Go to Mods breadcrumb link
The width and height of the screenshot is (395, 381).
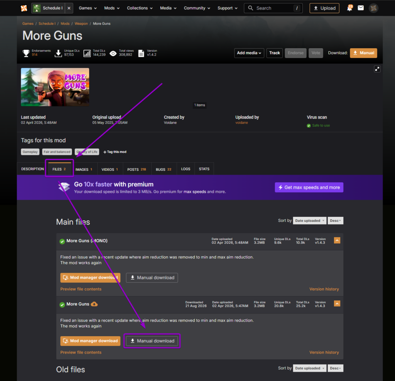65,24
